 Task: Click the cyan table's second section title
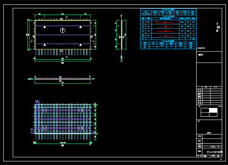[168, 16]
